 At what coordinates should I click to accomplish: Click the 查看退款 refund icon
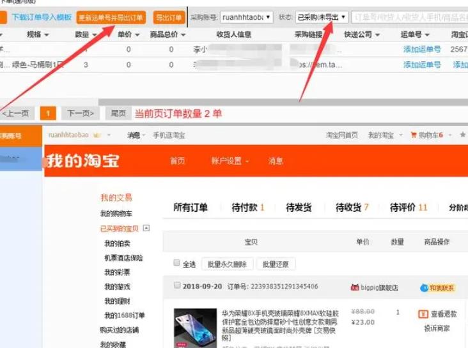pos(423,314)
